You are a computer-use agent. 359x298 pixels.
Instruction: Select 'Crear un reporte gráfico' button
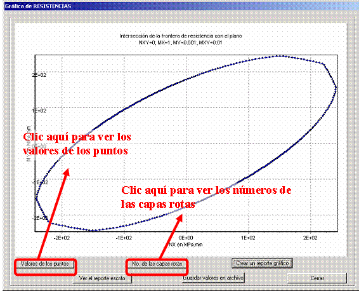click(x=262, y=263)
